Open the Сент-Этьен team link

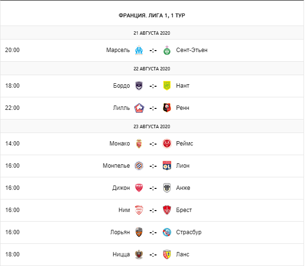tap(192, 50)
